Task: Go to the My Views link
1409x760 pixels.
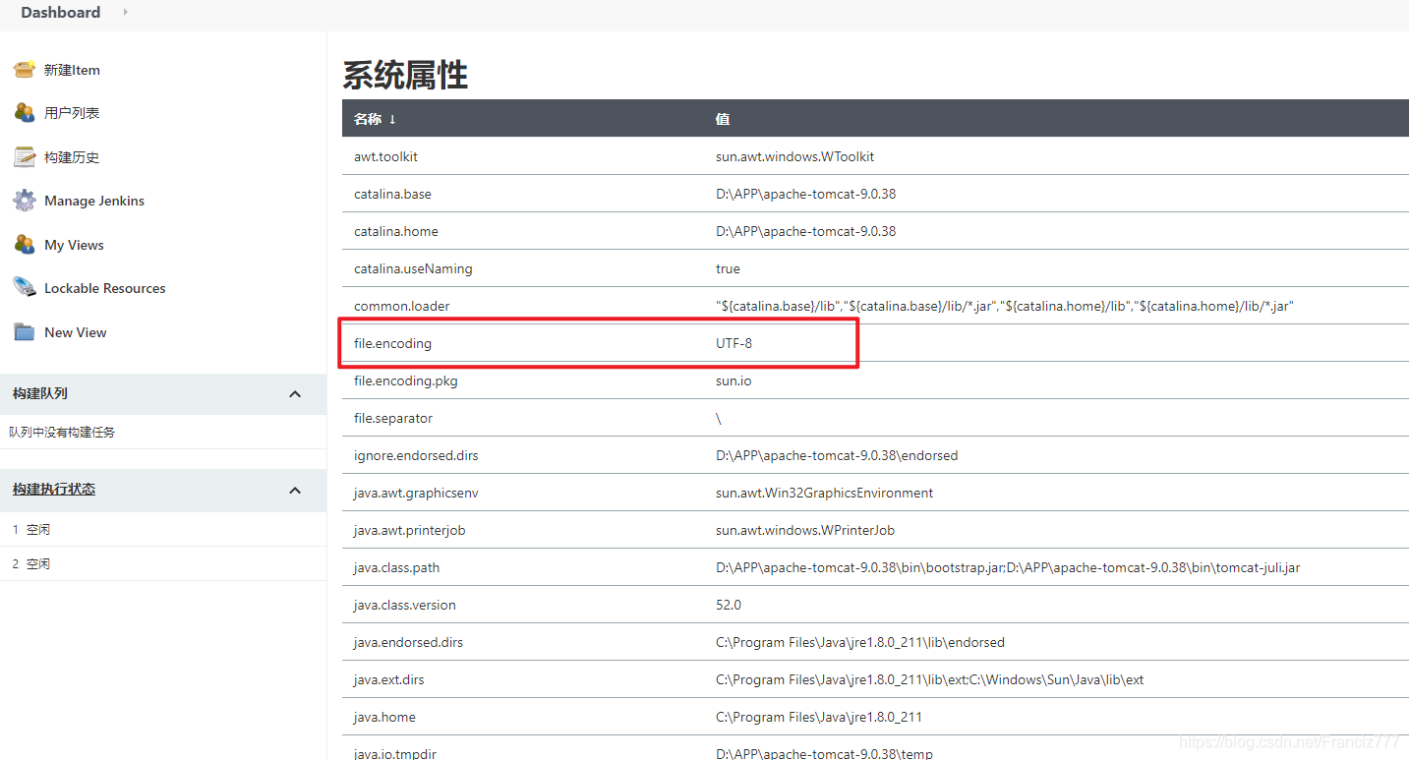Action: 74,245
